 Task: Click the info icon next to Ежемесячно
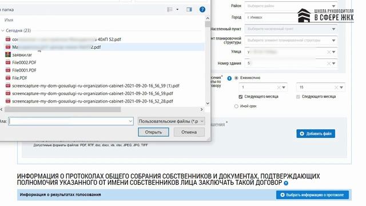click(229, 78)
